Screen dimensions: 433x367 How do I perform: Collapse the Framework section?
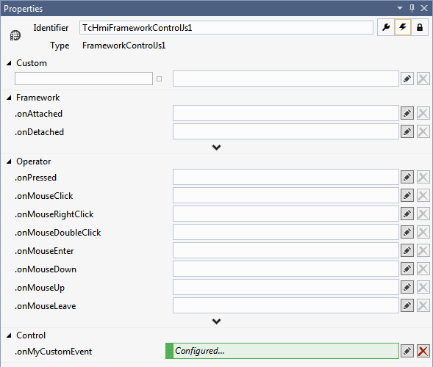9,98
